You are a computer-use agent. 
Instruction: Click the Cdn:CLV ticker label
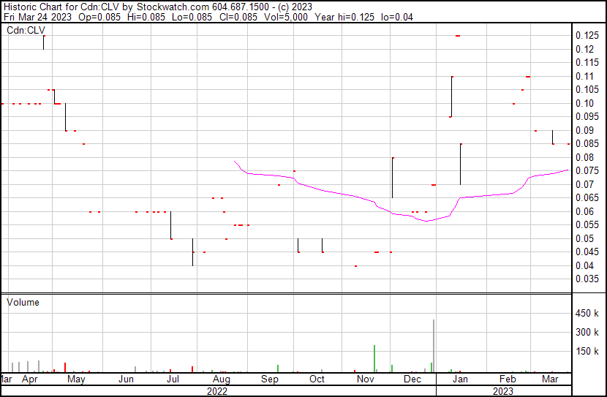(x=25, y=31)
